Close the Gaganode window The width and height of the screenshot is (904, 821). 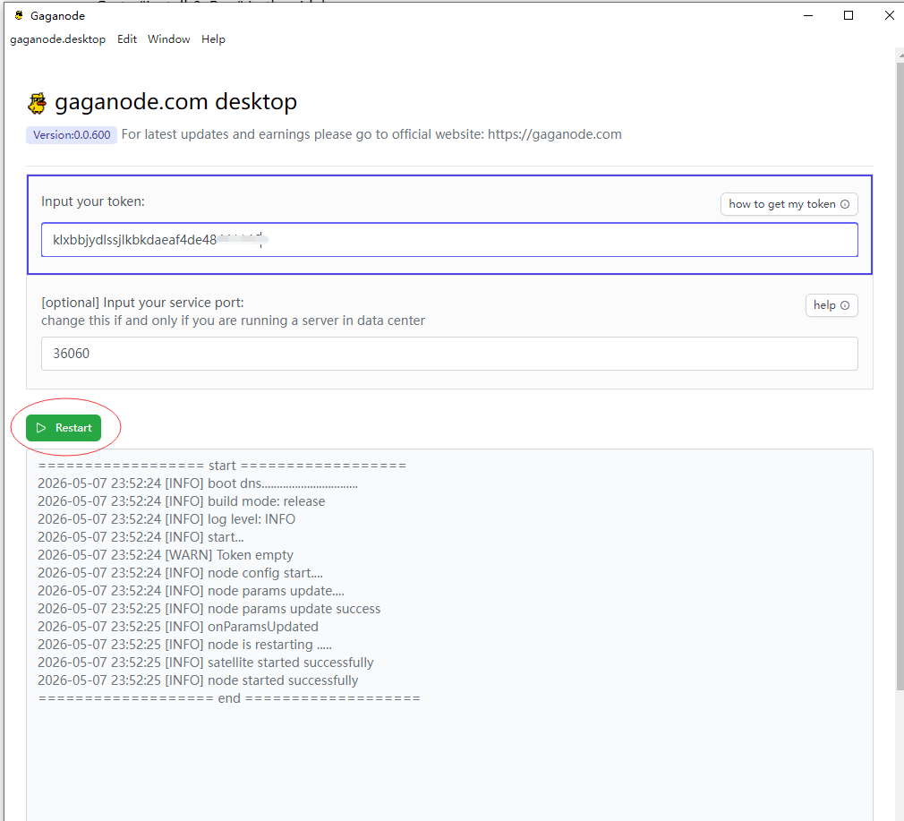(889, 15)
